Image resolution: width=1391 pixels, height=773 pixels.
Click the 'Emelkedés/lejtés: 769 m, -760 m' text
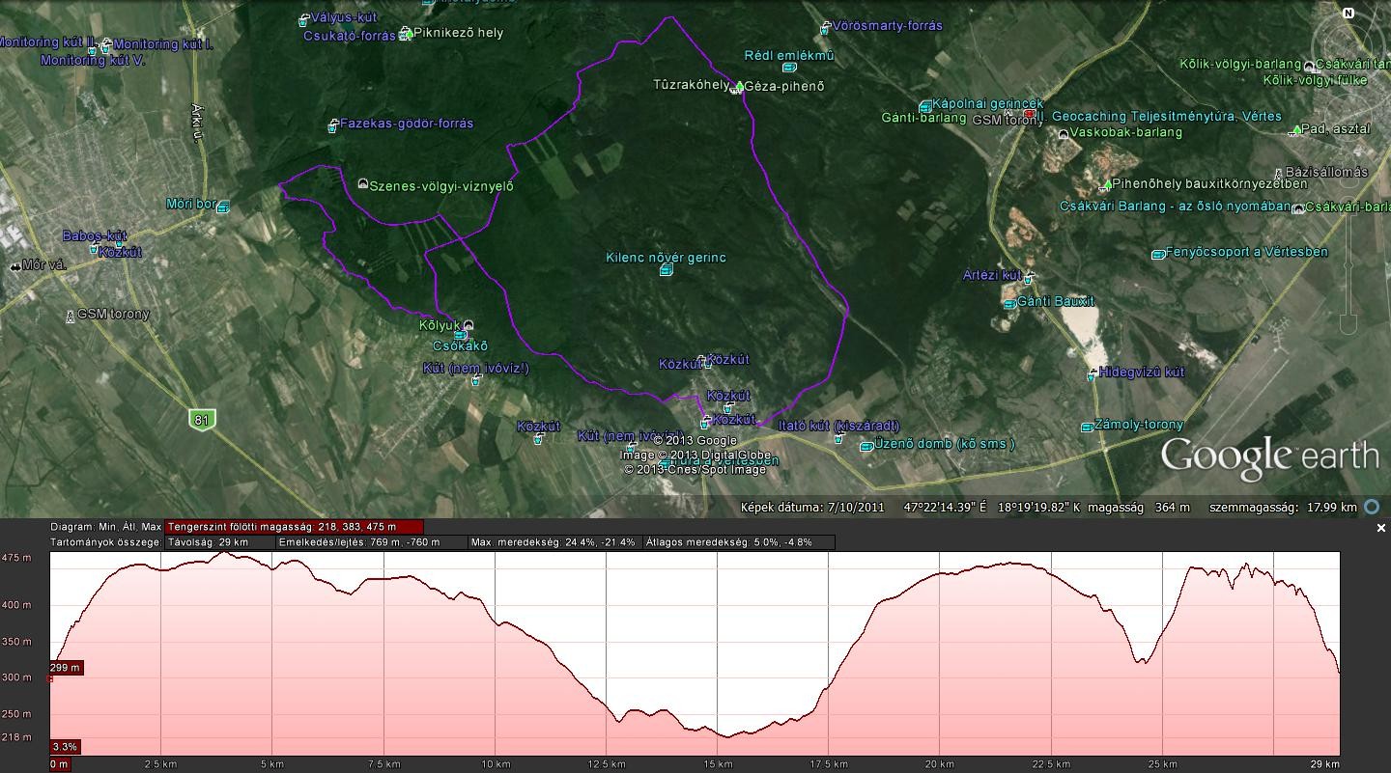(359, 542)
